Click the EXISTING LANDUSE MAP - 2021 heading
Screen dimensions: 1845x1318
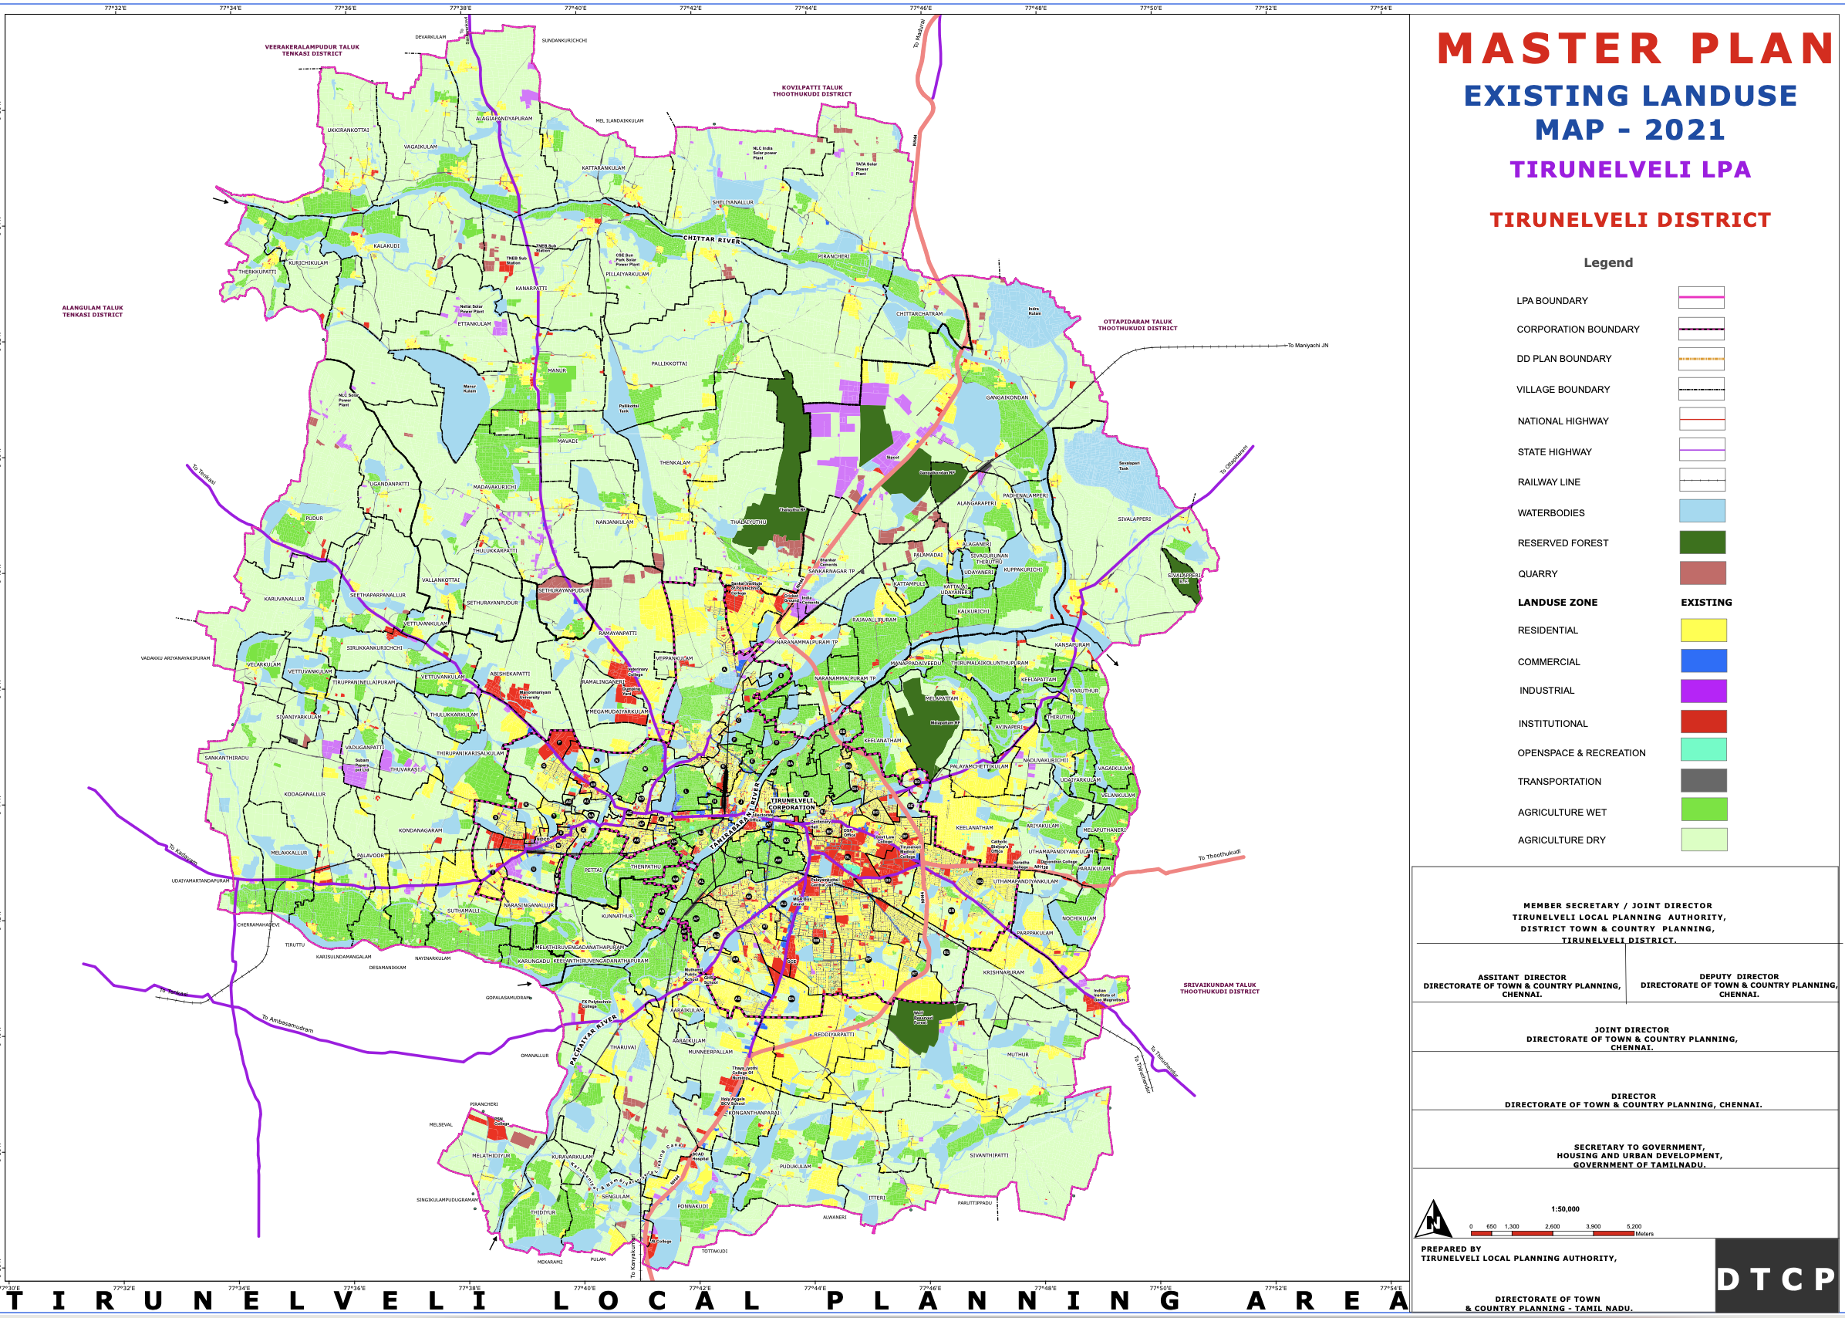point(1630,112)
